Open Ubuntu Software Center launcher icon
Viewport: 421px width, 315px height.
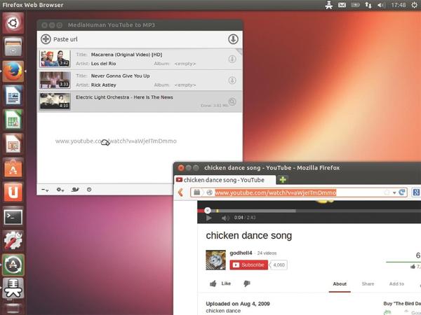[x=13, y=168]
